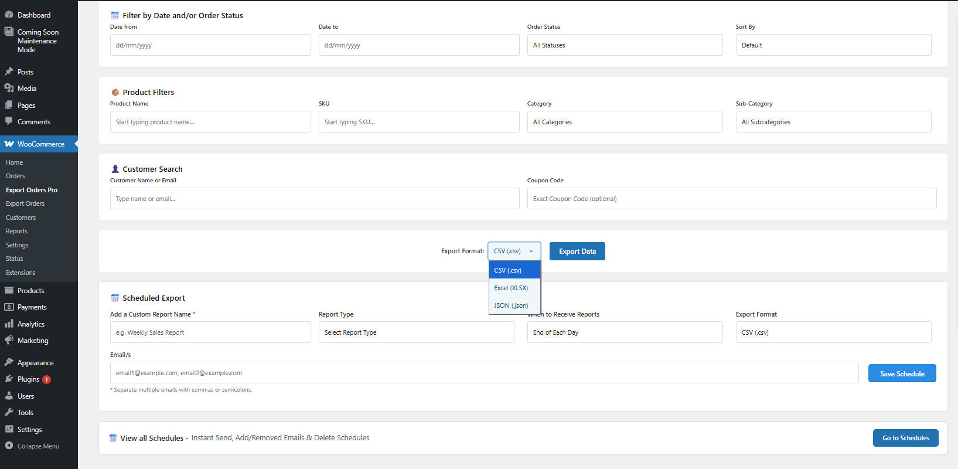This screenshot has width=958, height=469.
Task: Open the Category dropdown
Action: coord(625,122)
